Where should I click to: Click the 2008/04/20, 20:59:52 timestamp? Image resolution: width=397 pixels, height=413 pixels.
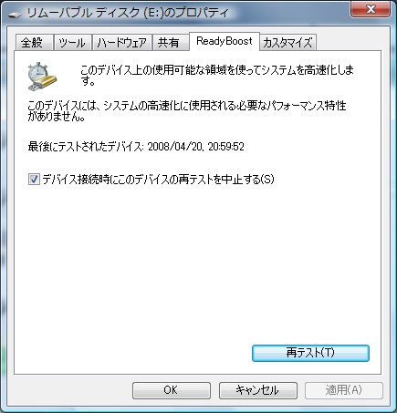[x=196, y=147]
